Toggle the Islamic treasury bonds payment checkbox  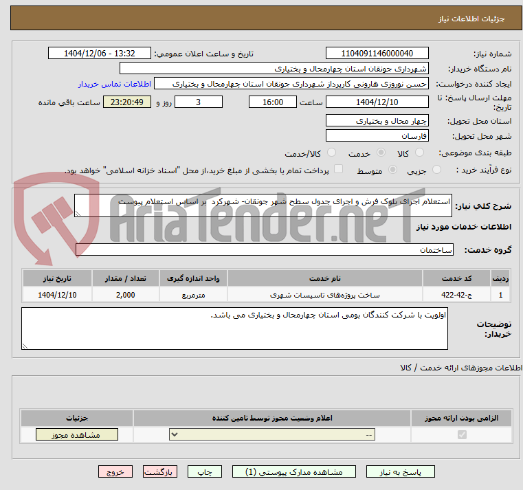338,169
